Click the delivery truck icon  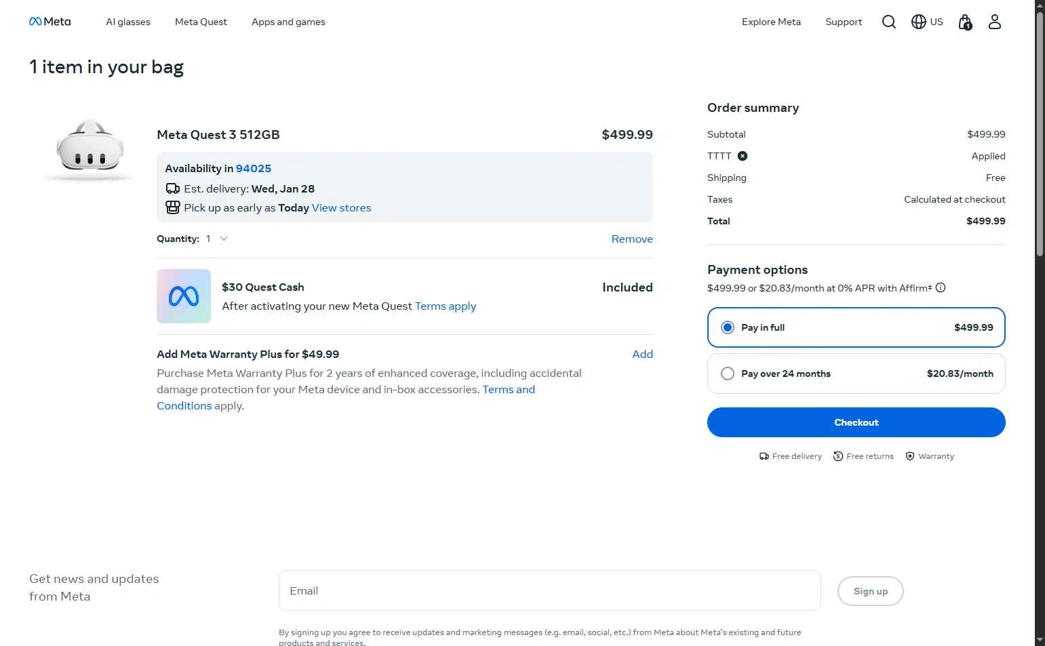click(x=173, y=188)
